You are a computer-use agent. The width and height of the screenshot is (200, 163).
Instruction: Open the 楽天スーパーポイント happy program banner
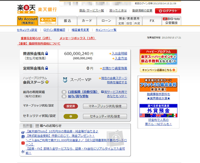click(x=158, y=57)
